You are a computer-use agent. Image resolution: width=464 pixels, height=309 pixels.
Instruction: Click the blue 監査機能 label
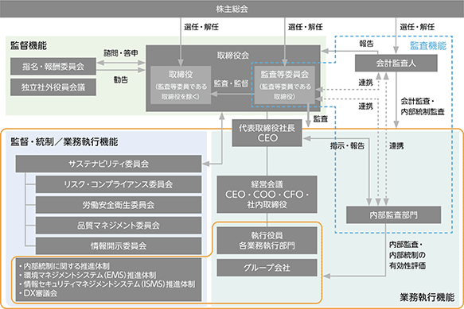(428, 46)
